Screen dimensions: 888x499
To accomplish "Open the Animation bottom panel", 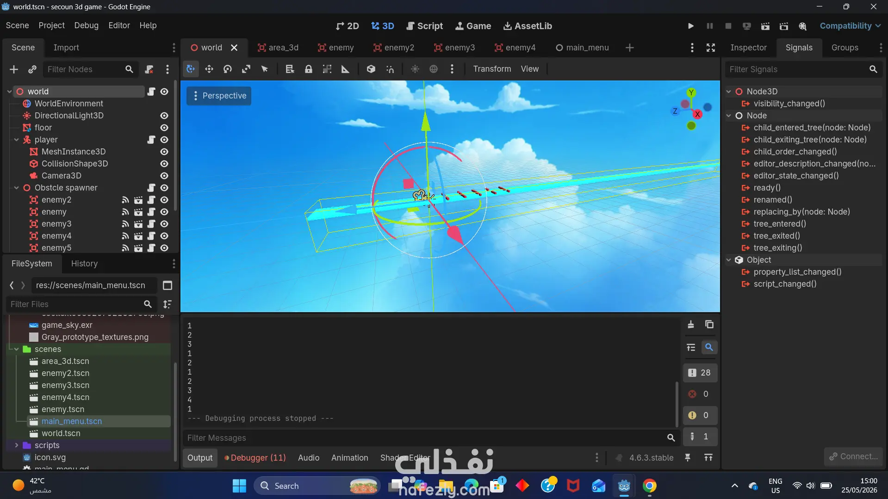I will [x=349, y=458].
